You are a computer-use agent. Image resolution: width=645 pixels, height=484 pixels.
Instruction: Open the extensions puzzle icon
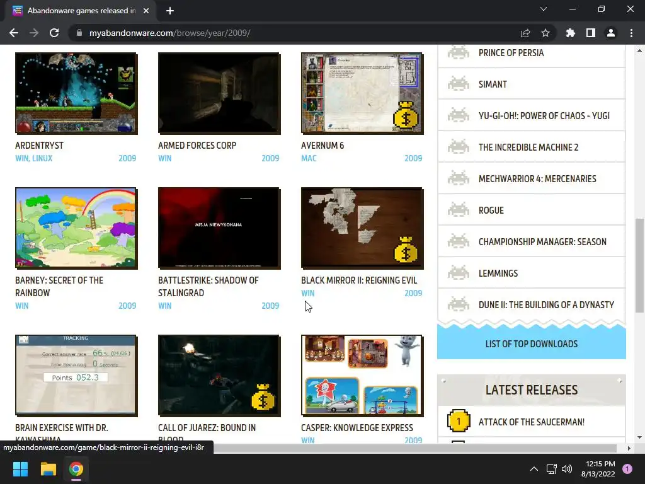pyautogui.click(x=571, y=33)
